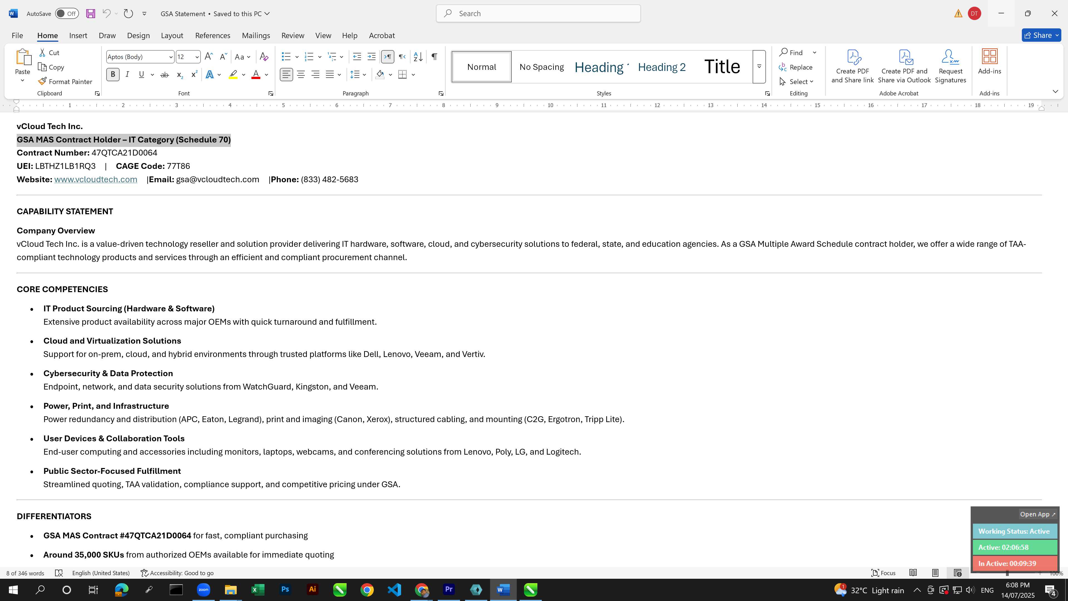The image size is (1068, 601).
Task: Apply subscript formatting
Action: pos(179,75)
